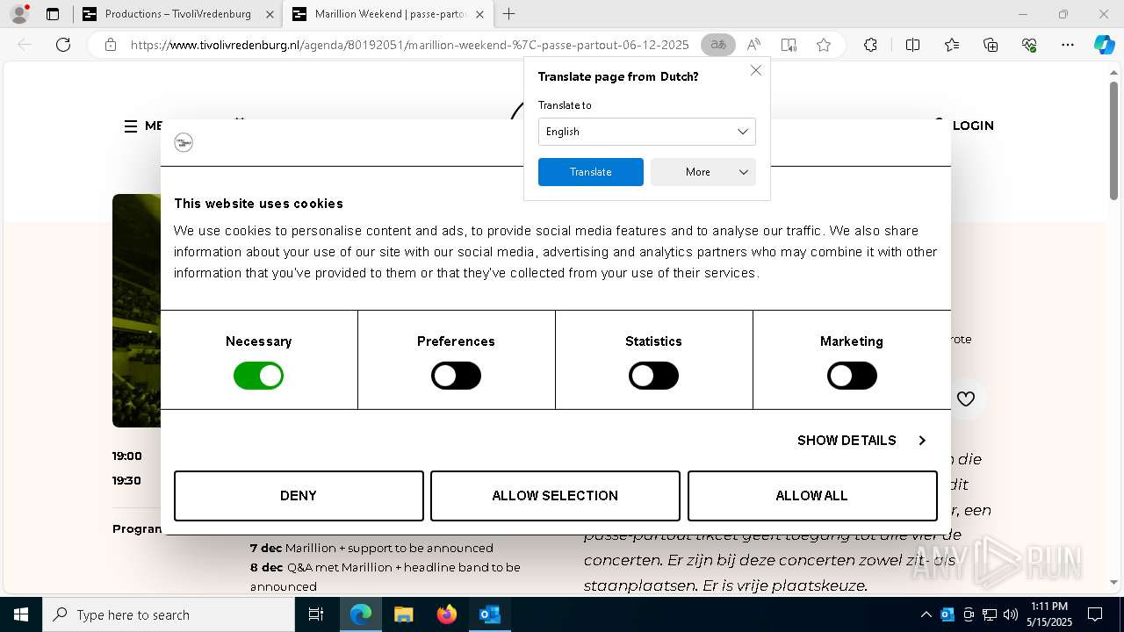Enable the Preferences cookies switch
The height and width of the screenshot is (632, 1124).
point(456,376)
